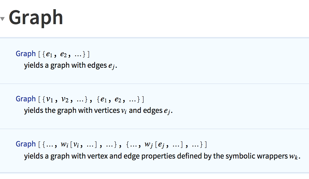The width and height of the screenshot is (309, 179).
Task: Click 'and edges' text in second description
Action: coord(146,110)
